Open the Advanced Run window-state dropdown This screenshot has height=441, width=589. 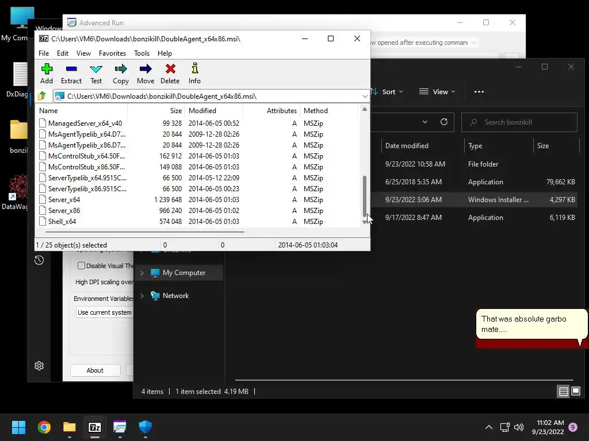click(x=474, y=42)
